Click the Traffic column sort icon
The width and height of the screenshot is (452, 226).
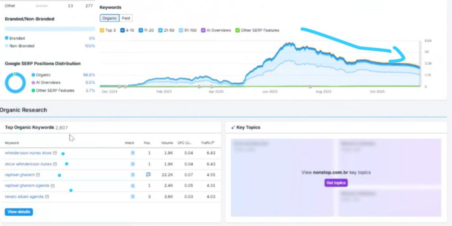tap(214, 143)
